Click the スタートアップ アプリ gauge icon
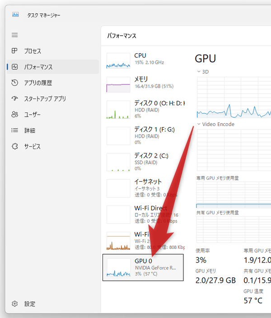 point(14,98)
